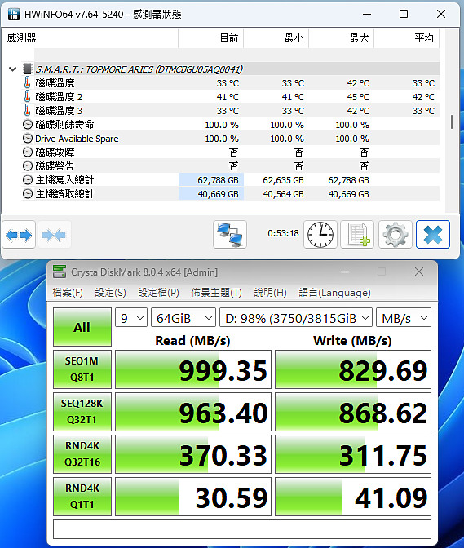The image size is (464, 548).
Task: Click the 目前 column header
Action: coord(210,38)
